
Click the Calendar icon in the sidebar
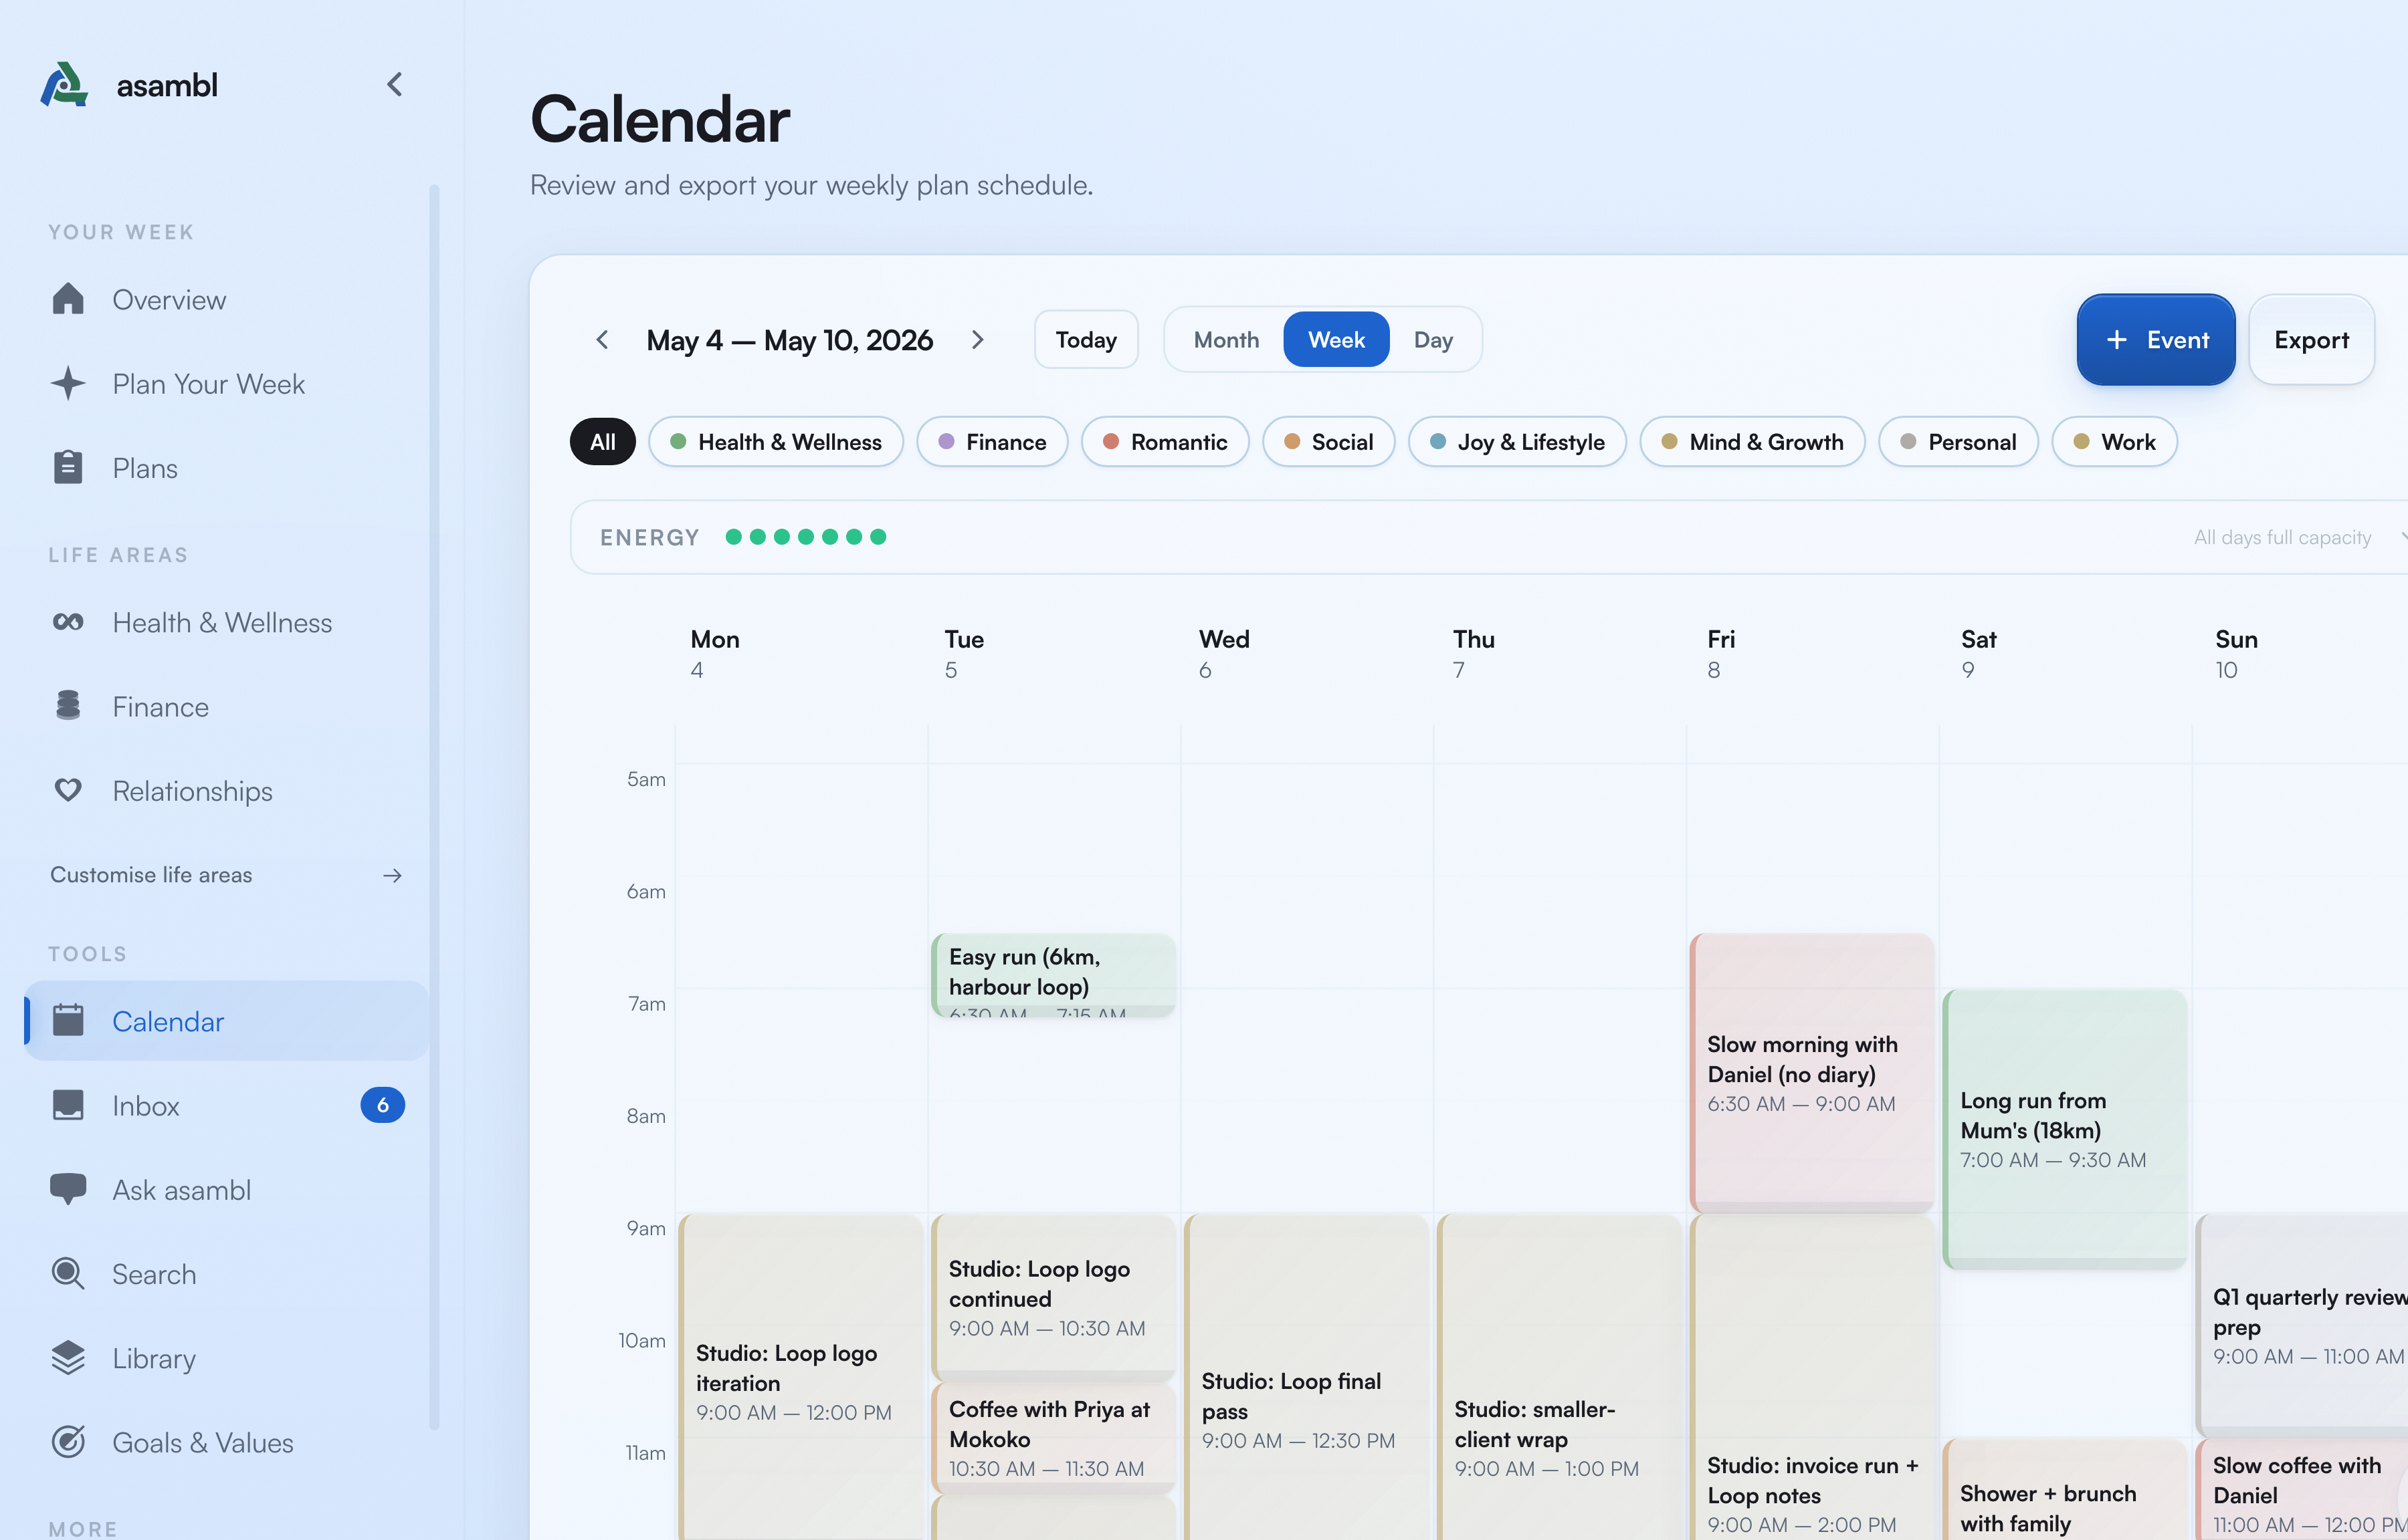[68, 1020]
